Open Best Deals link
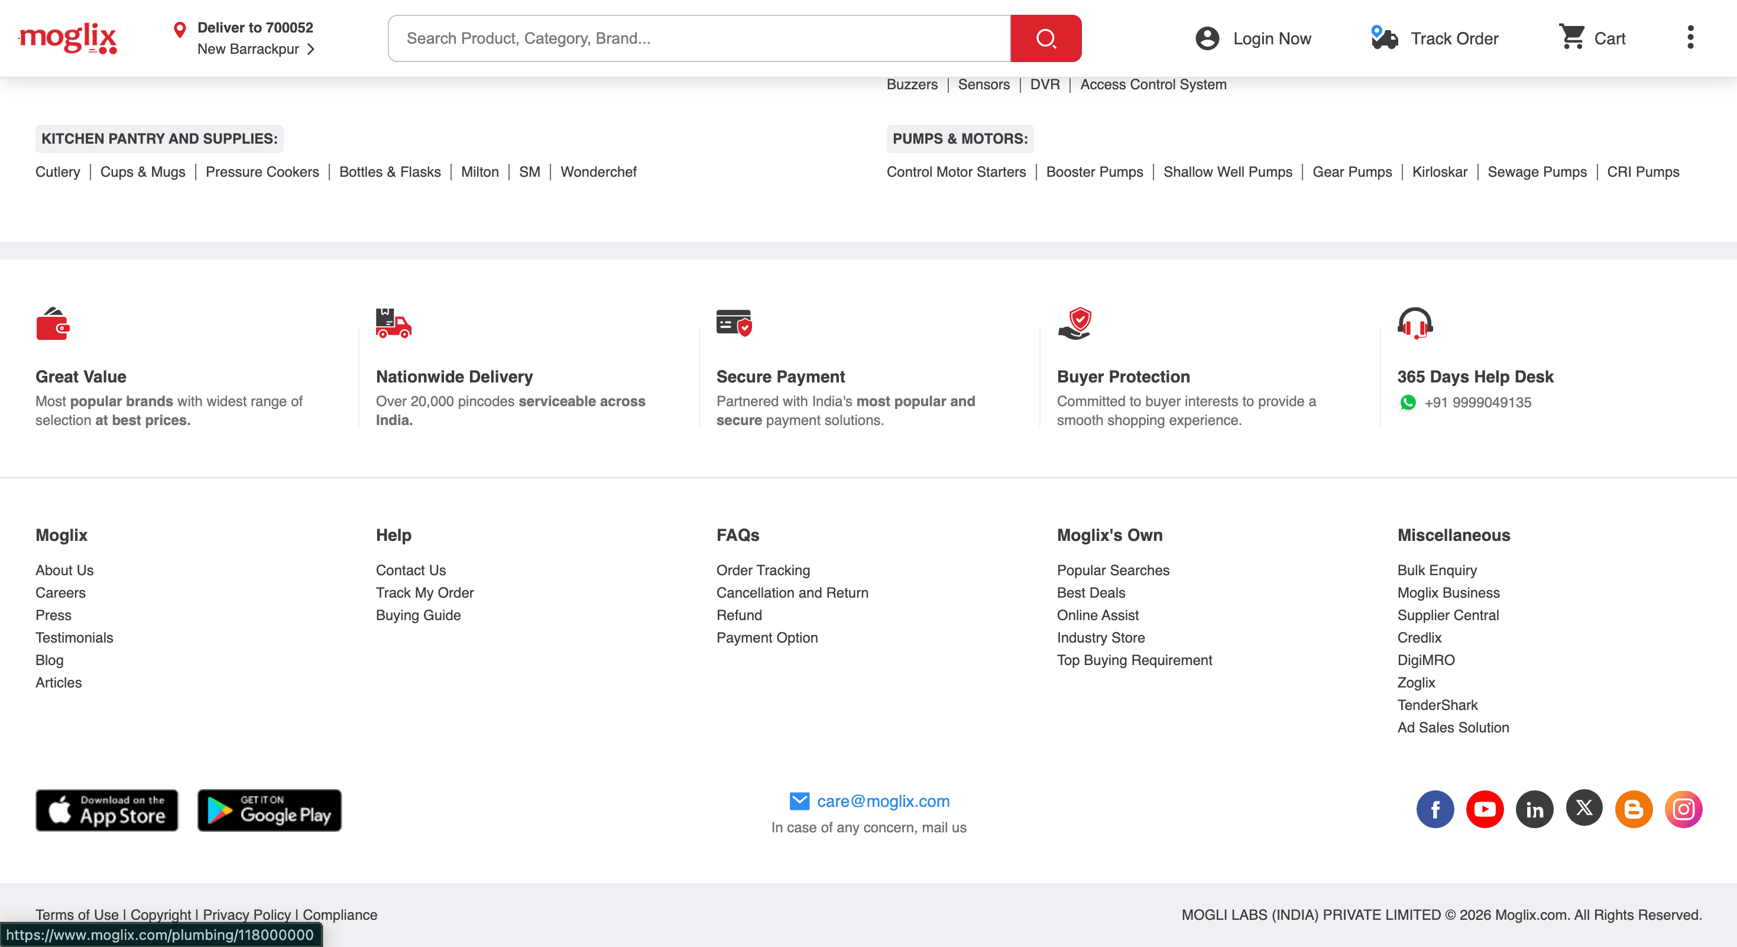Screen dimensions: 1737x947 click(1091, 593)
